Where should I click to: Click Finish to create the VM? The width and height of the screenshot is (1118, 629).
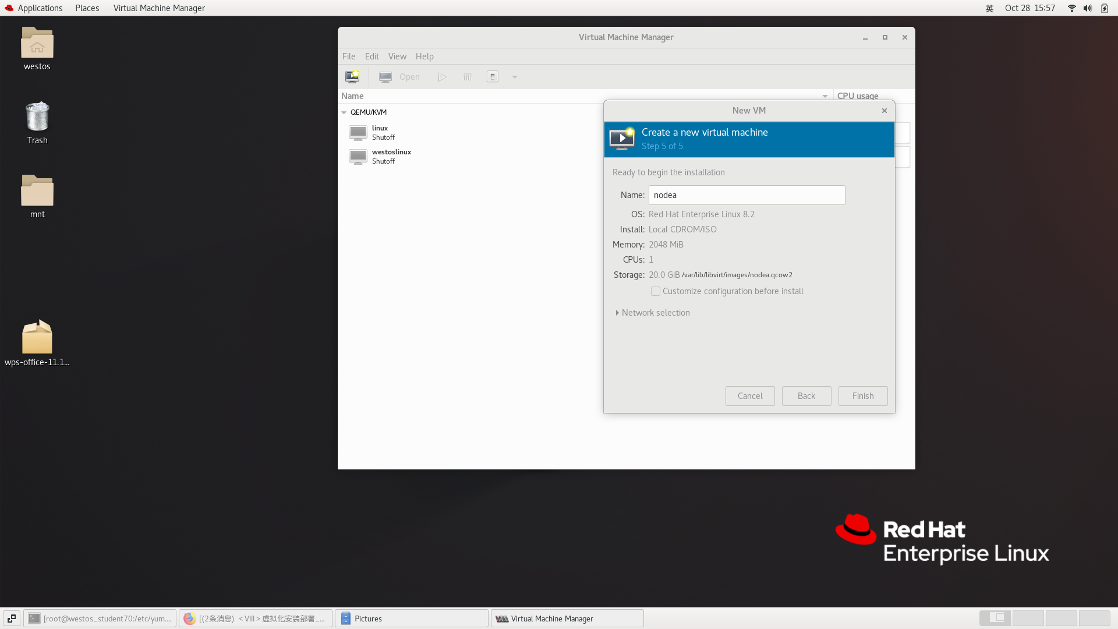[863, 396]
